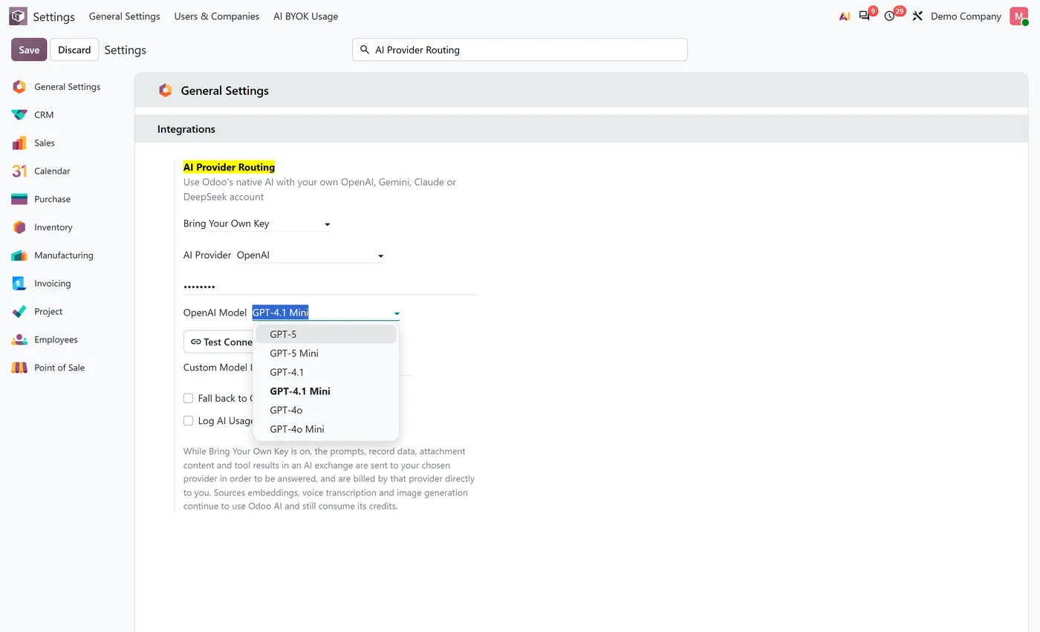
Task: Enable the Log AI Usage checkbox
Action: (x=188, y=420)
